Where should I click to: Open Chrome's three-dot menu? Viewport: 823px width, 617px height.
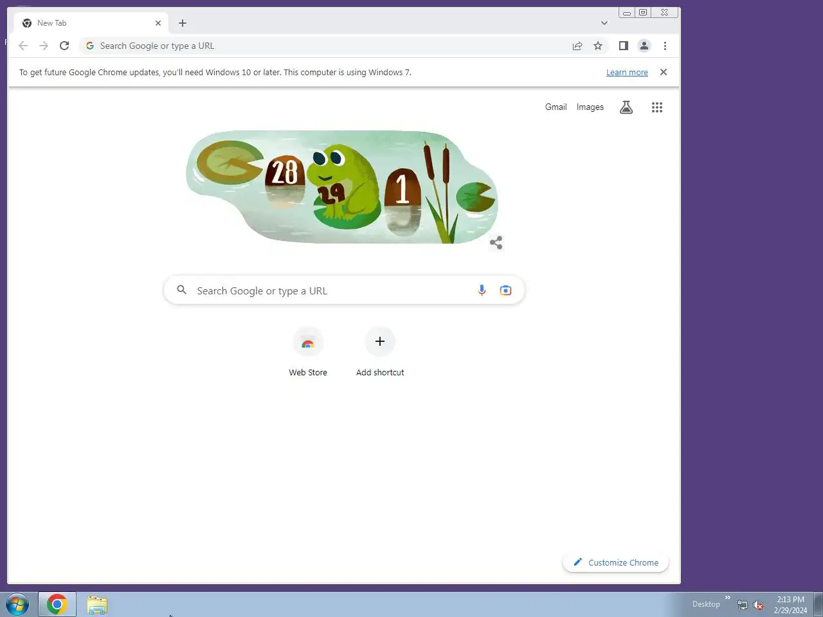(x=665, y=46)
